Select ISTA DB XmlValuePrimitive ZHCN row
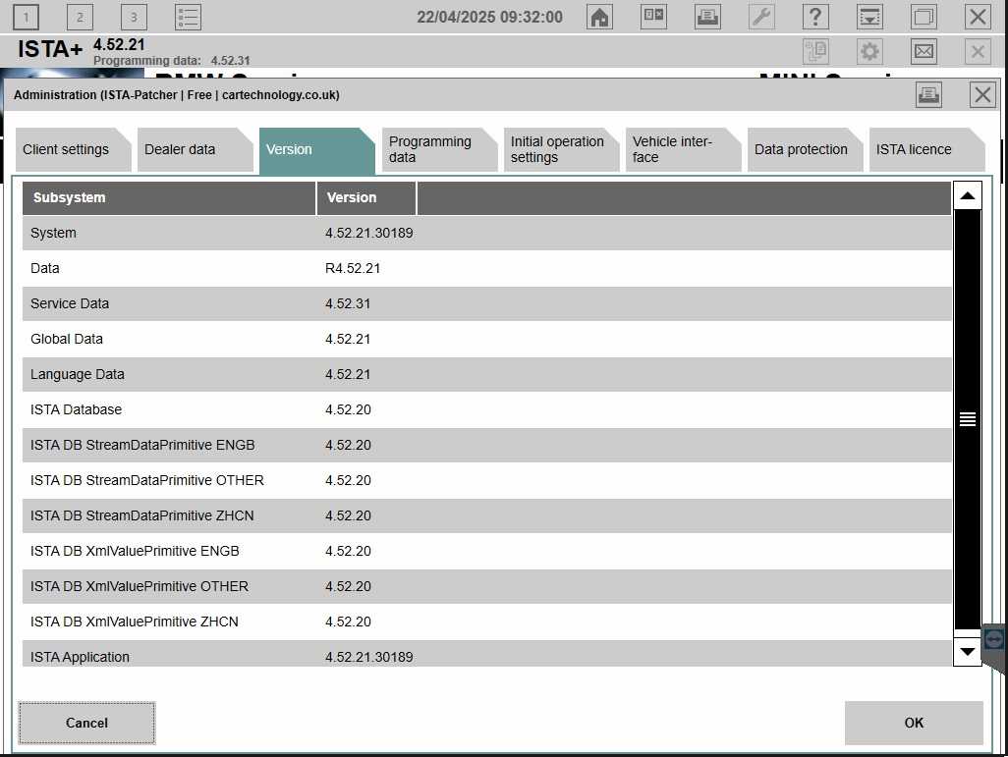Image resolution: width=1008 pixels, height=757 pixels. click(x=486, y=622)
